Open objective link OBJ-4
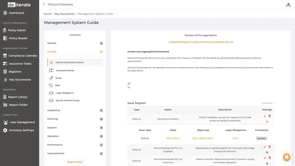This screenshot has height=166, width=295. click(210, 138)
